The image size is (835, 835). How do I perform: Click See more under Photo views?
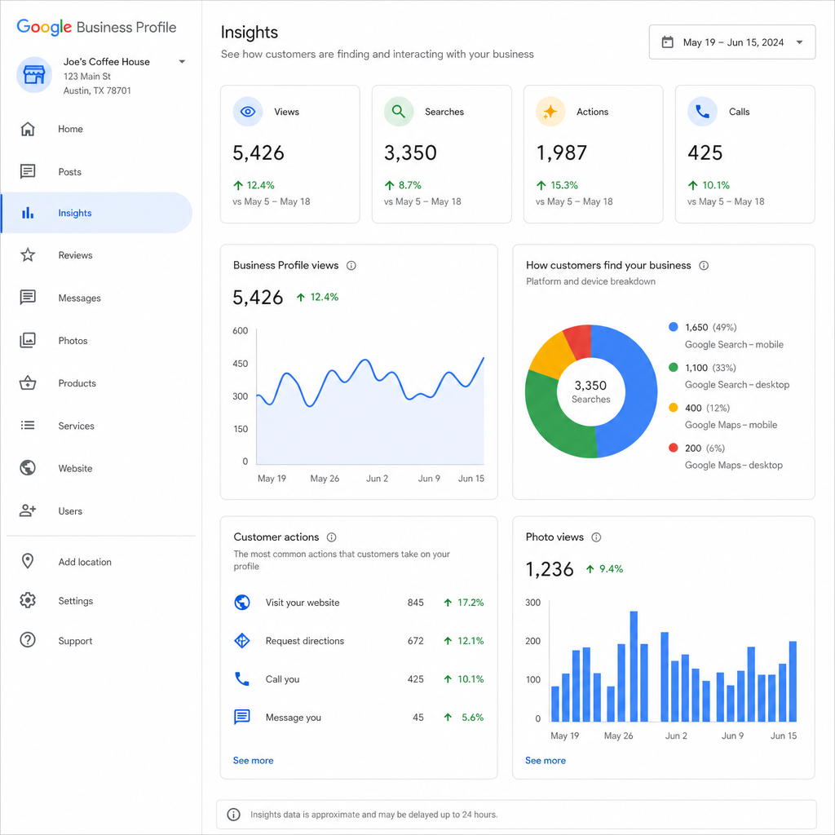(x=546, y=761)
